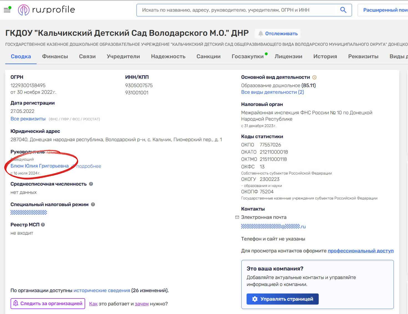Click help icon beside Среднесписочная численность
The image size is (408, 314).
[x=91, y=184]
